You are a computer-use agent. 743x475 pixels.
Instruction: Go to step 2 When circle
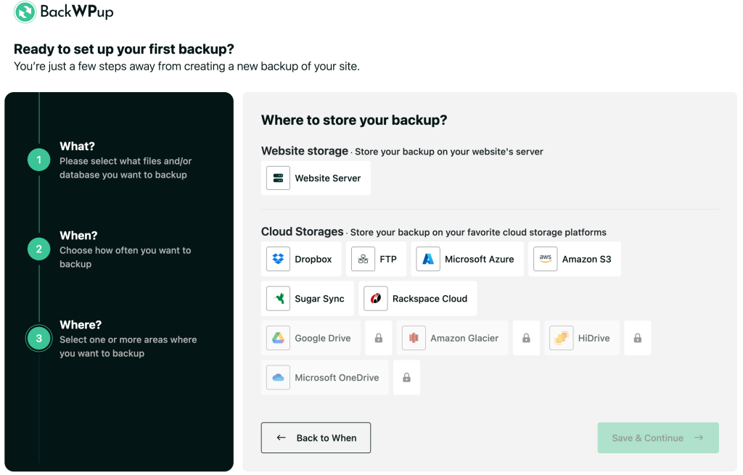point(39,249)
